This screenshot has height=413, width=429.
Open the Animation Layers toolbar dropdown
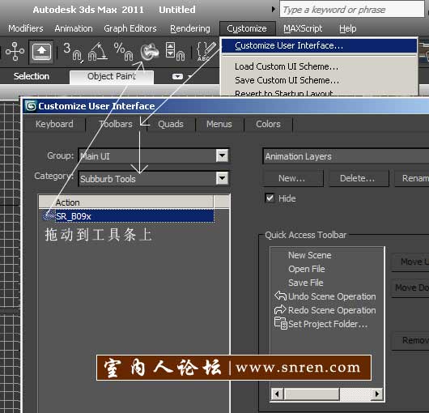click(346, 156)
